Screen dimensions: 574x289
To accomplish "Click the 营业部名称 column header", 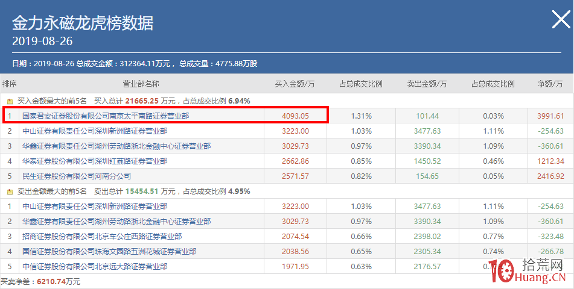I will click(x=141, y=84).
